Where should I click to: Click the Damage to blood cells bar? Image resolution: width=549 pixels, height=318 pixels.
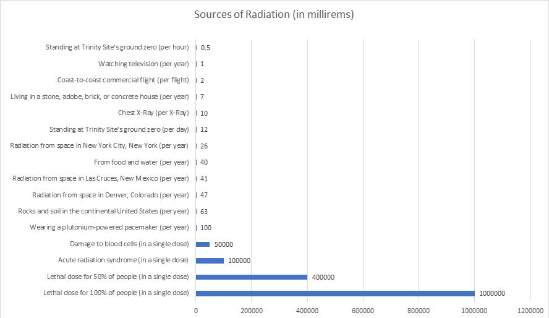[x=203, y=244]
